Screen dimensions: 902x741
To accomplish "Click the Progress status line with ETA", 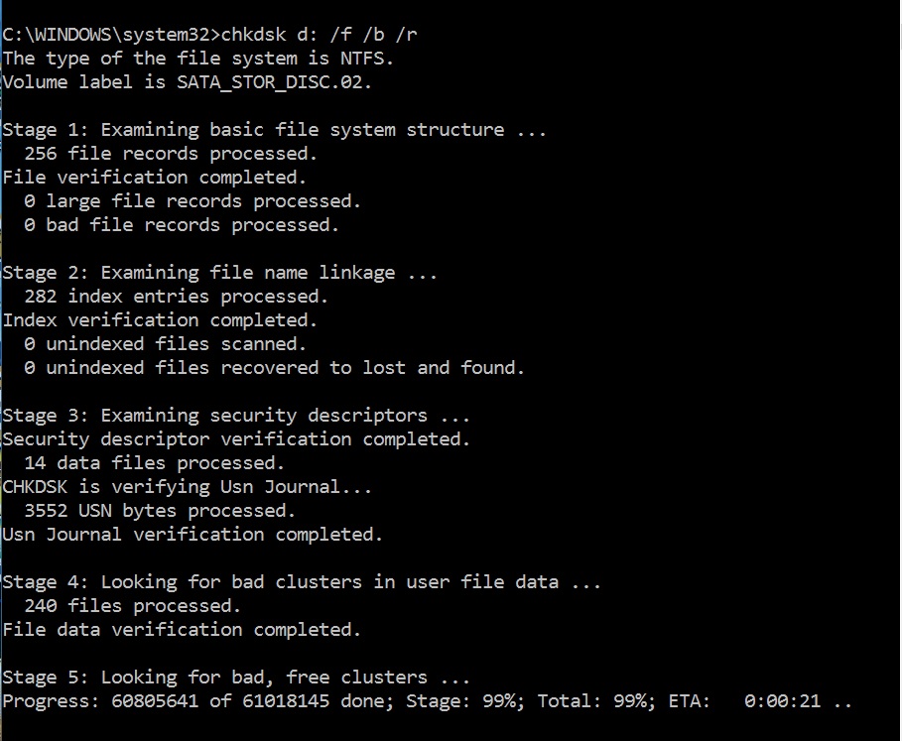I will click(427, 701).
